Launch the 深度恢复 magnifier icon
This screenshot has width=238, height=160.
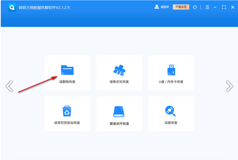click(170, 111)
